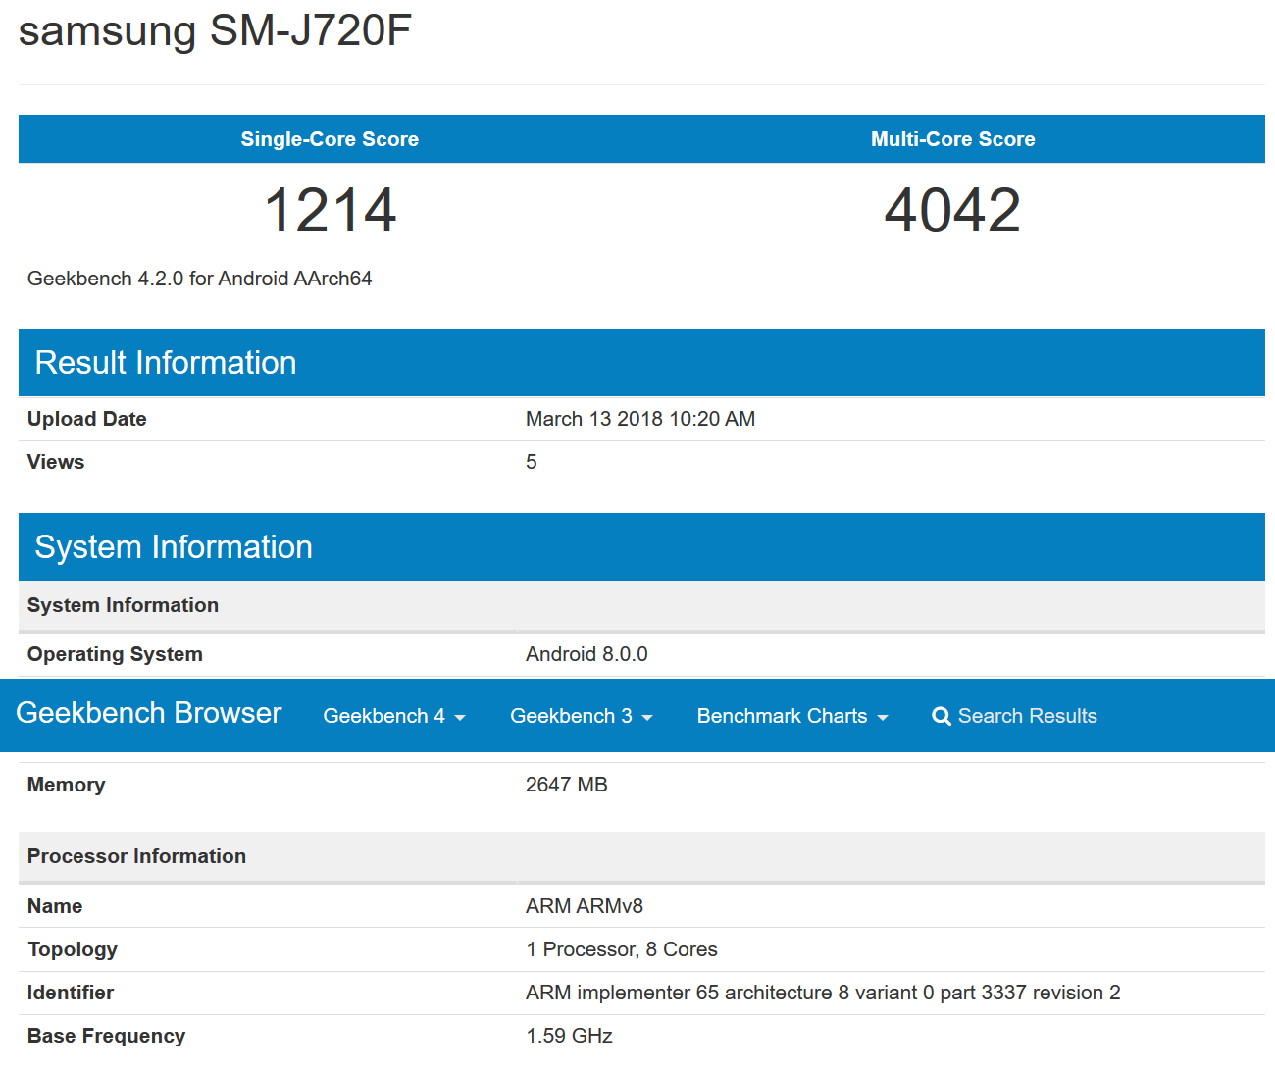Image resolution: width=1275 pixels, height=1071 pixels.
Task: Expand the Geekbench 3 dropdown menu
Action: pyautogui.click(x=581, y=716)
